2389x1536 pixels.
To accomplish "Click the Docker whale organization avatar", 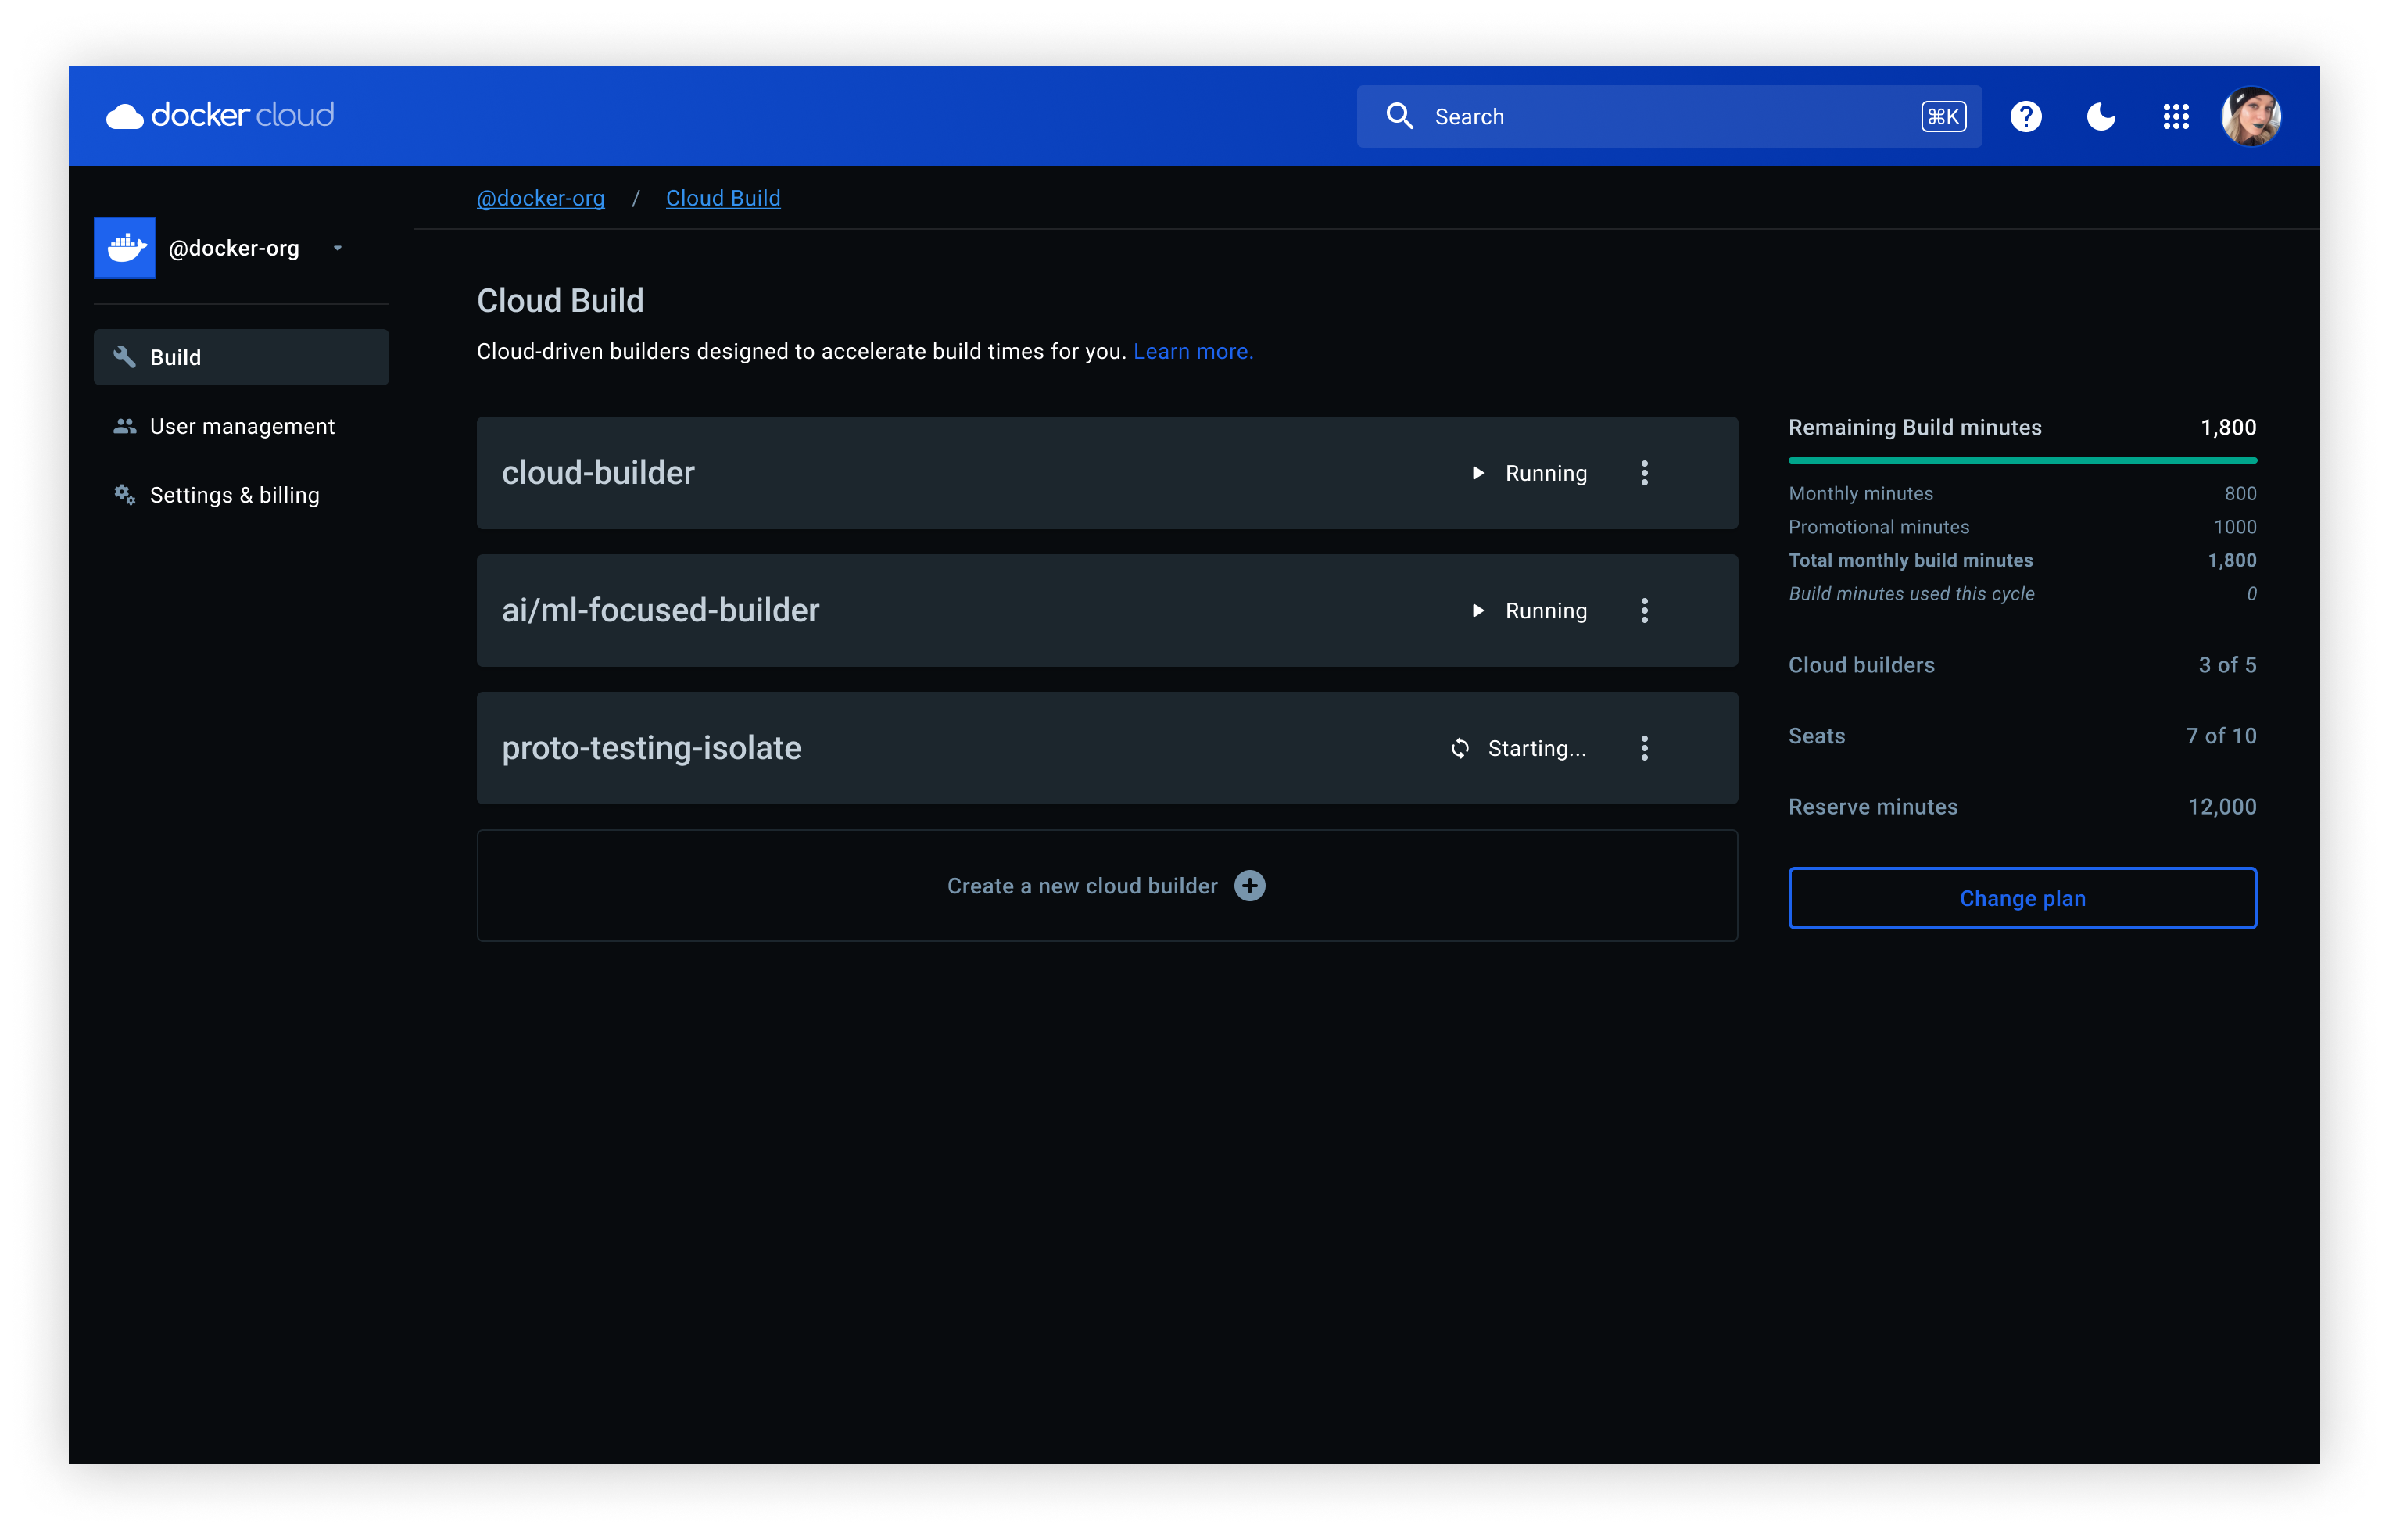I will pos(124,247).
